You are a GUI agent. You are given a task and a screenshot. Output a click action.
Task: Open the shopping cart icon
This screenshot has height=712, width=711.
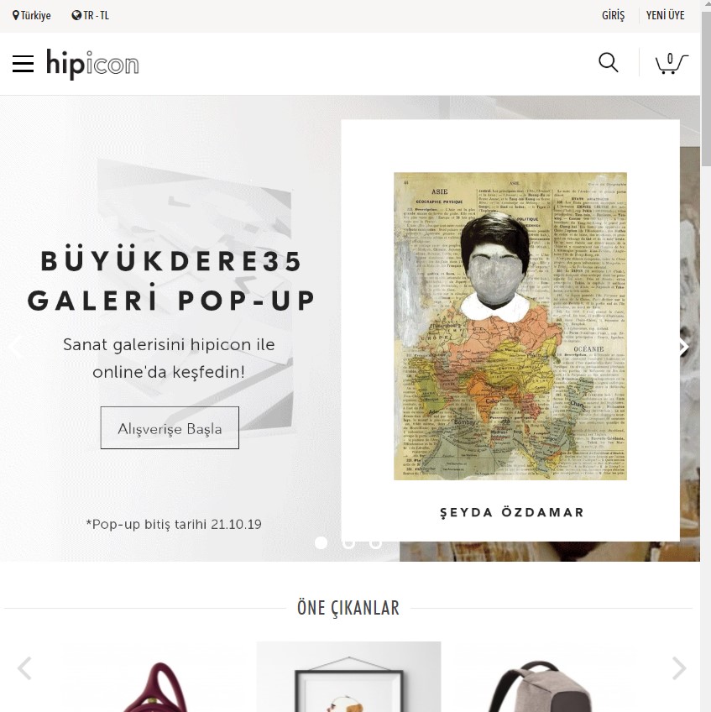pos(672,63)
